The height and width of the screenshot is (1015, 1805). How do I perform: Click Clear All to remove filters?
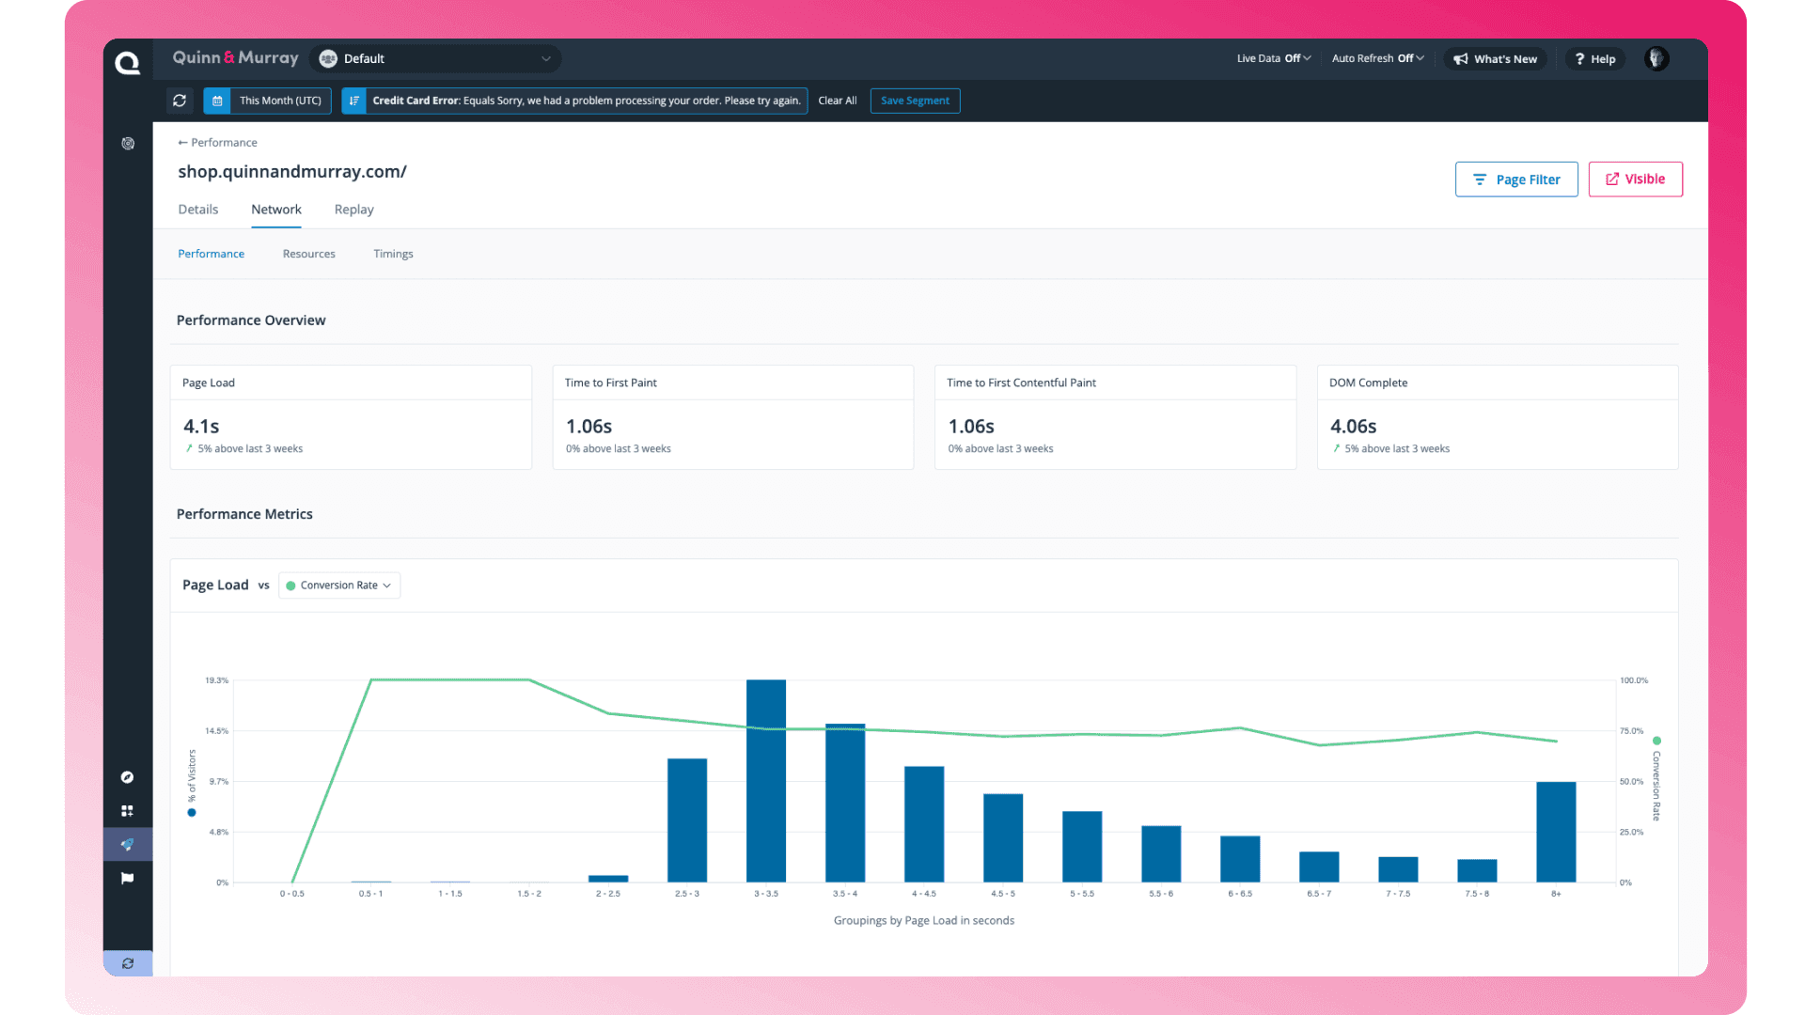pos(837,101)
